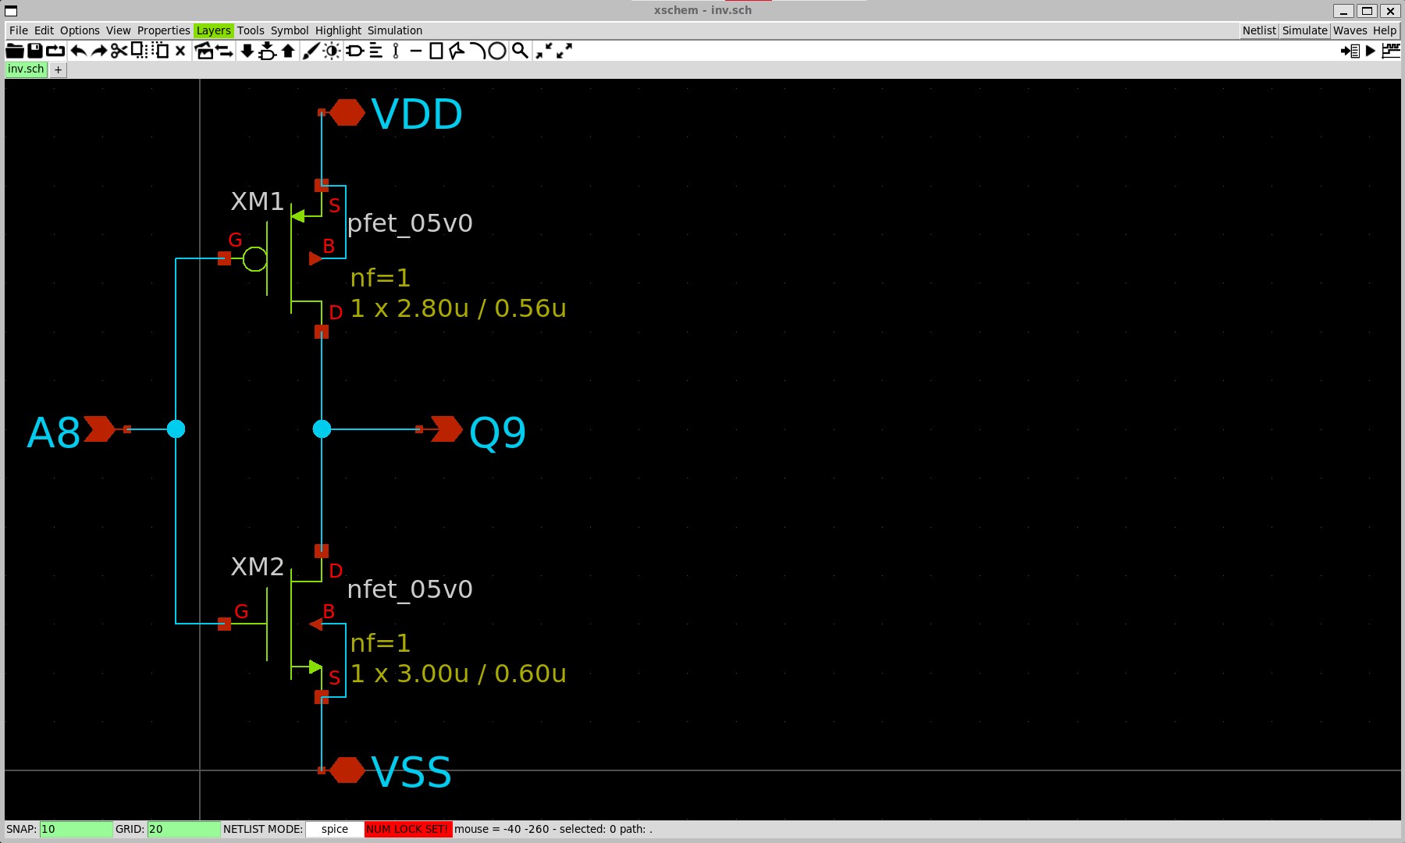Image resolution: width=1405 pixels, height=843 pixels.
Task: Select the Insert line tool icon
Action: coord(416,51)
